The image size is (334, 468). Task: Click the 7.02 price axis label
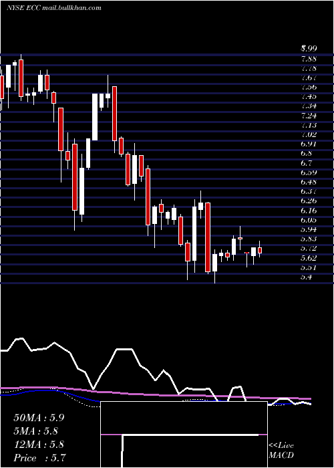(309, 134)
